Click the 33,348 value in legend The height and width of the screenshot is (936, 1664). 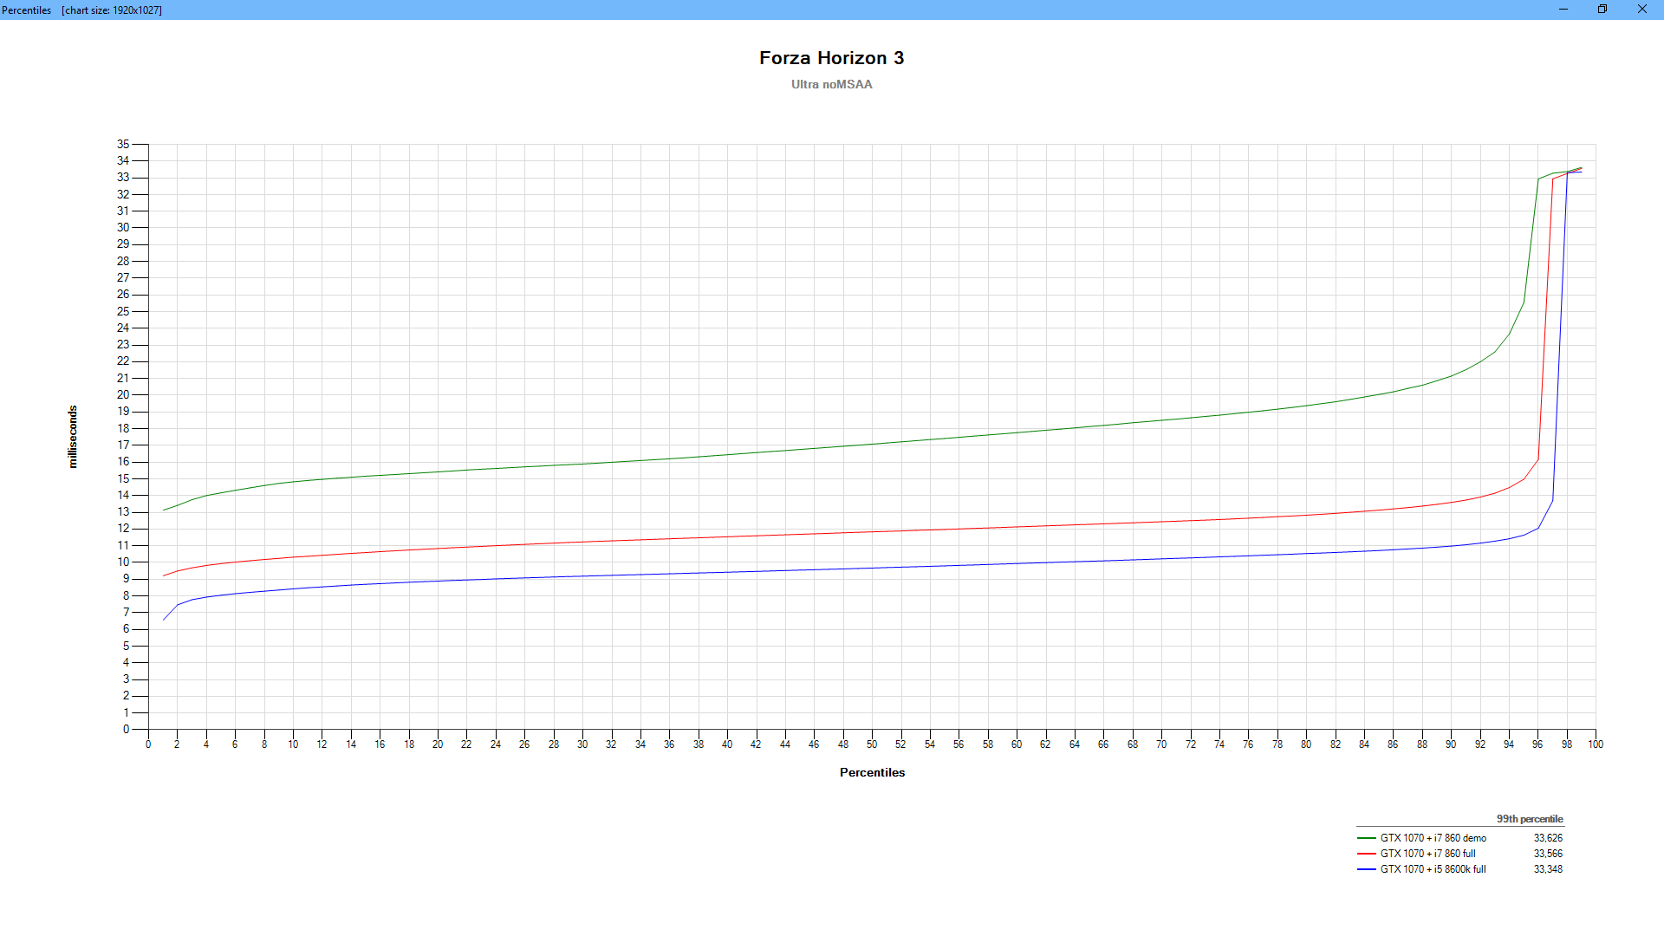(1548, 869)
